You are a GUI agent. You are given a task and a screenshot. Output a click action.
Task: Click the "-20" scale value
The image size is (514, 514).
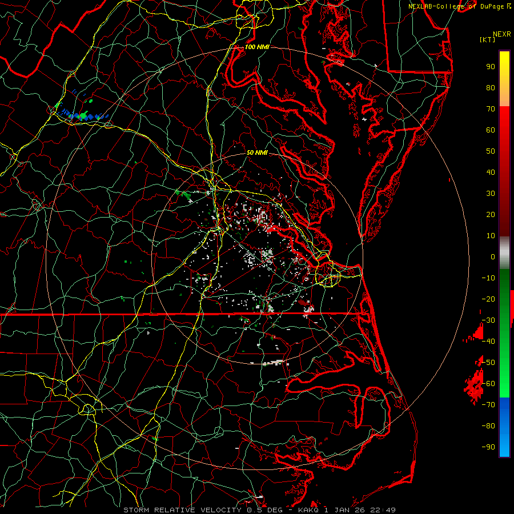[488, 299]
